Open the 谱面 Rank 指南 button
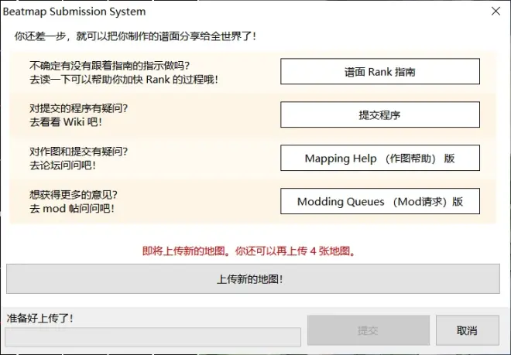The image size is (511, 355). pos(380,71)
